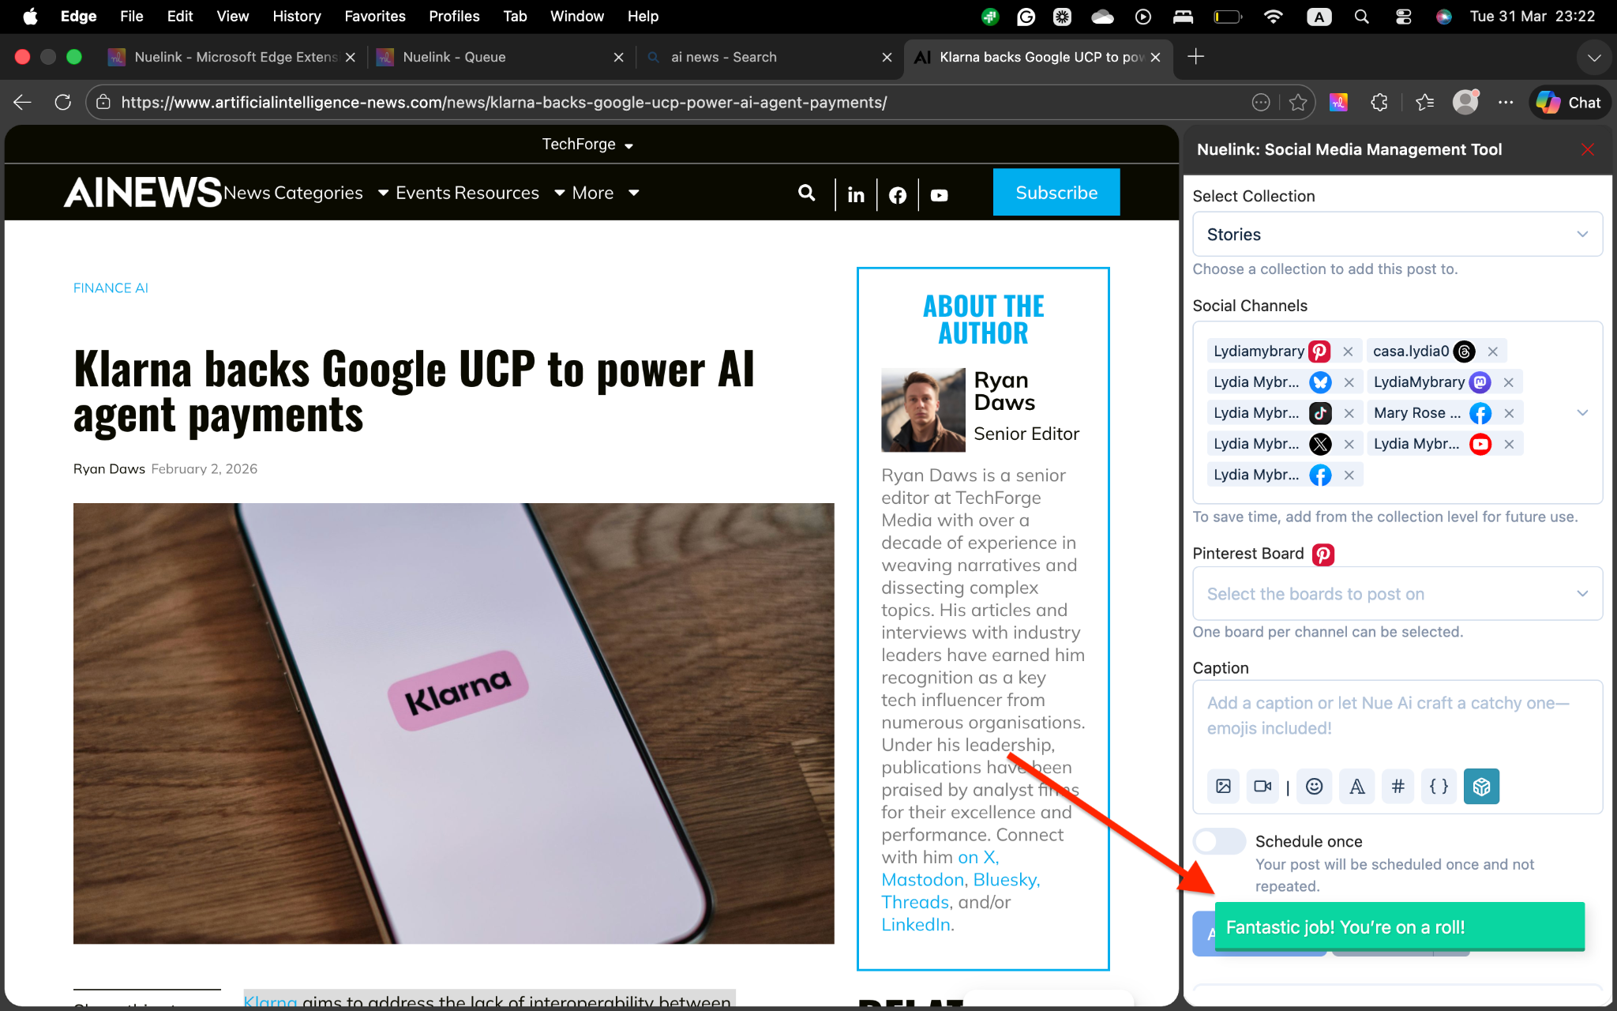Open the AI News LinkedIn icon
This screenshot has width=1617, height=1011.
click(x=856, y=194)
